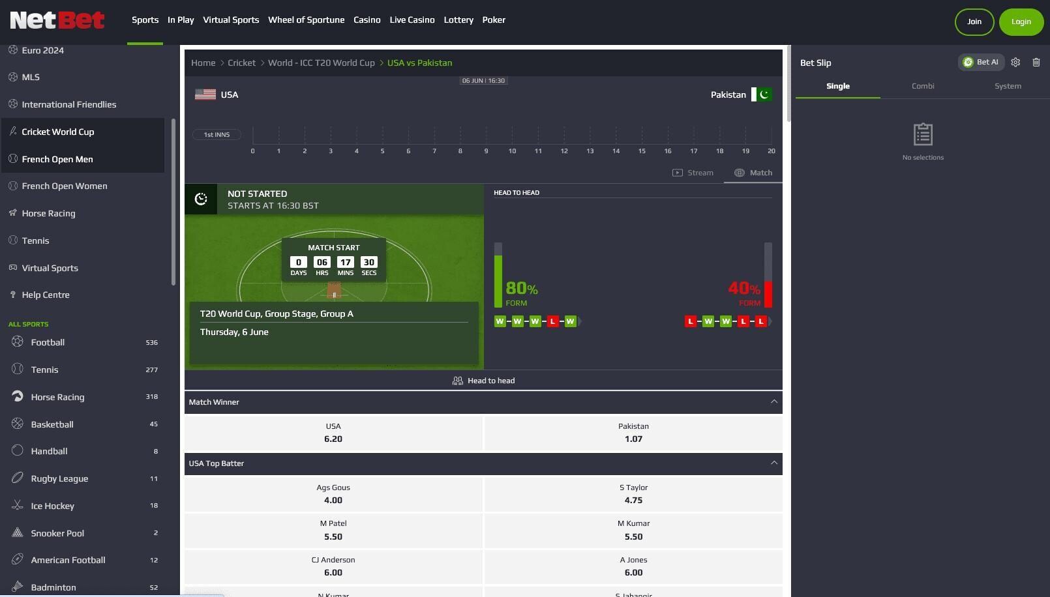This screenshot has height=597, width=1050.
Task: Click the match clock status icon
Action: tap(201, 199)
